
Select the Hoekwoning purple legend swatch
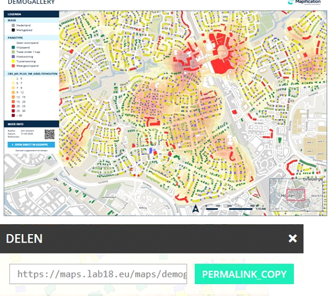click(x=13, y=57)
